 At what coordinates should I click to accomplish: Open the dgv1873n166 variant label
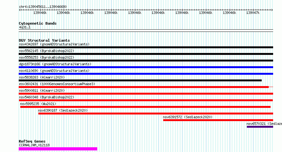[55, 64]
